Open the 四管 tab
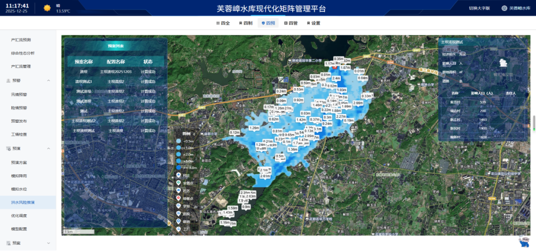This screenshot has width=536, height=251. 290,23
